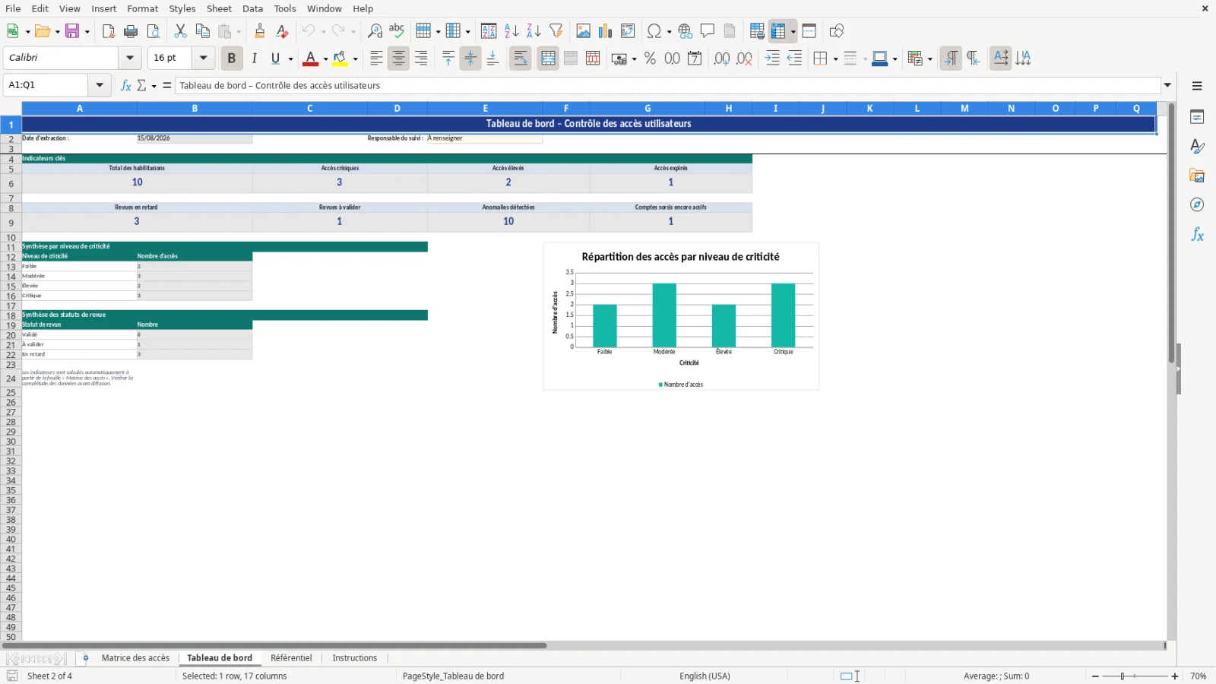
Task: Open font color dropdown arrow
Action: pyautogui.click(x=325, y=59)
